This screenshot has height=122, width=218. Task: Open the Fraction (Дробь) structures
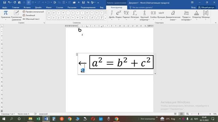(x=112, y=15)
